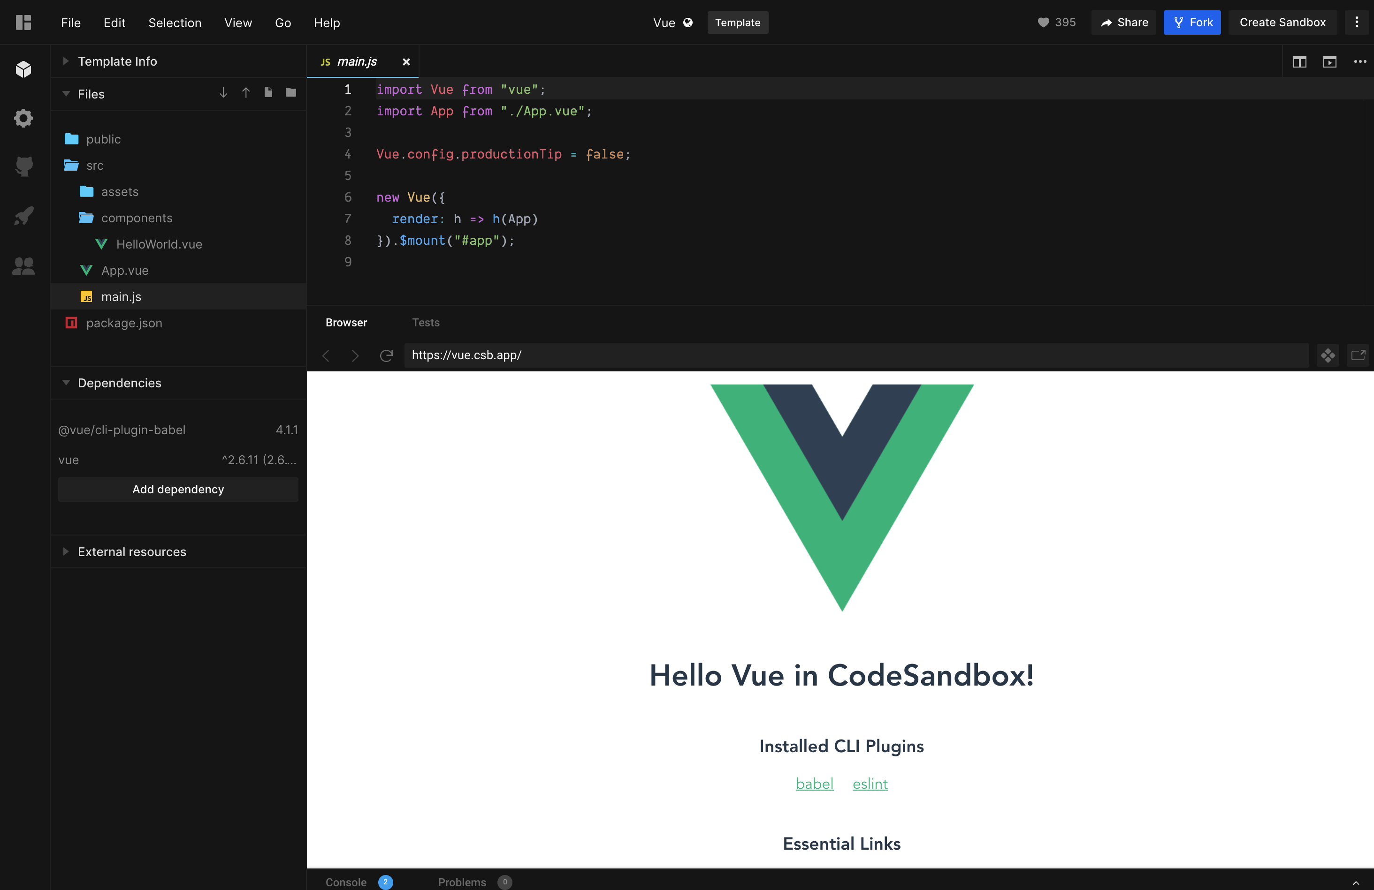Expand the public folder
The image size is (1374, 890).
178,139
